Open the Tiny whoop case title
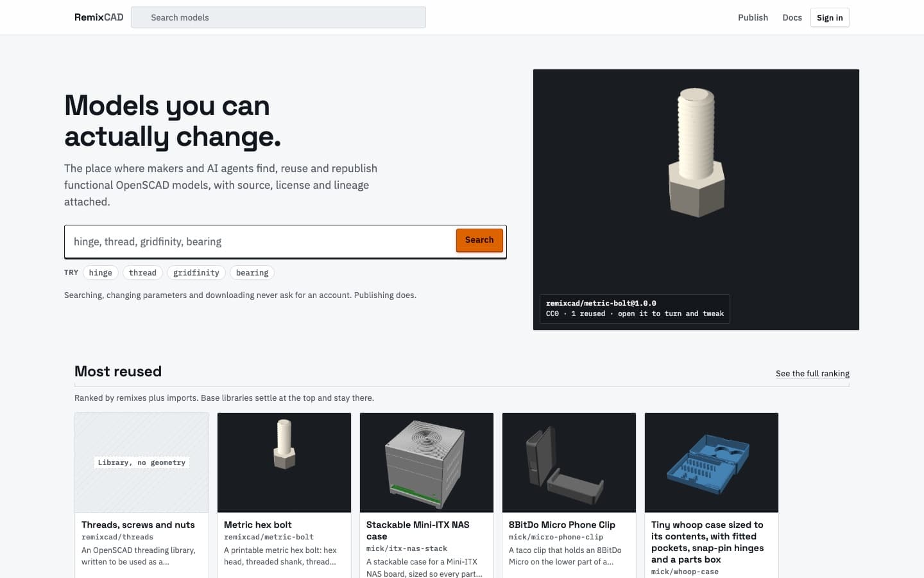Viewport: 924px width, 578px height. coord(708,542)
